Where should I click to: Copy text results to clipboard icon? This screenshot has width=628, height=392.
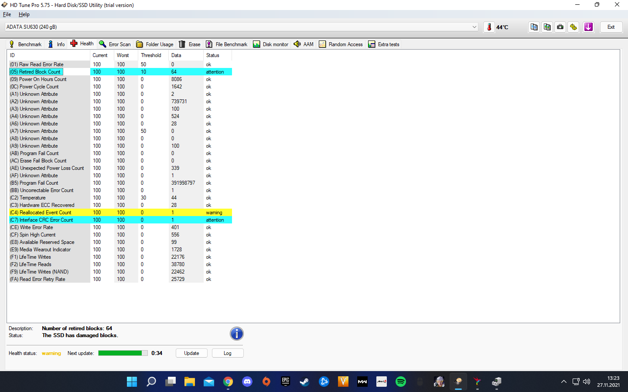click(534, 27)
